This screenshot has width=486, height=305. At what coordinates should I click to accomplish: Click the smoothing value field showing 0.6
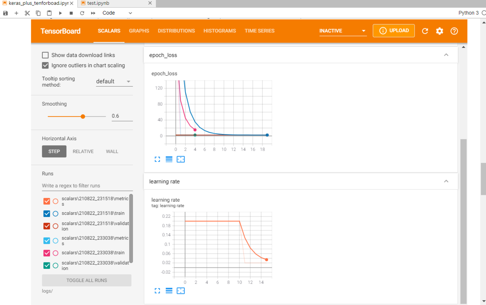coord(122,116)
